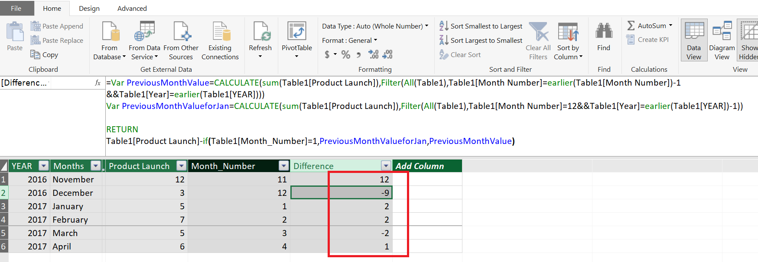Viewport: 758px width, 262px height.
Task: Click the Paste clipboard icon
Action: tap(15, 32)
